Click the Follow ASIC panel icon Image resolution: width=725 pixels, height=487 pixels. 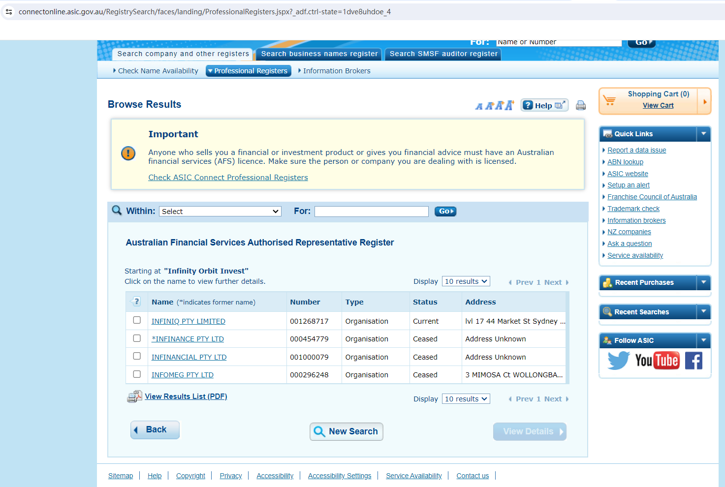click(608, 340)
